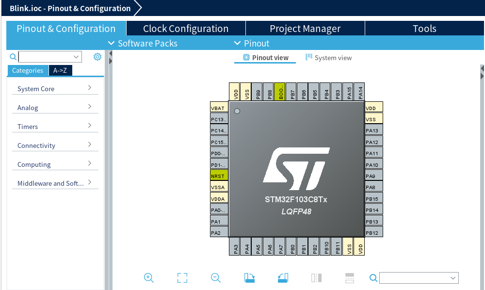Pick pin PA10

[x=374, y=164]
